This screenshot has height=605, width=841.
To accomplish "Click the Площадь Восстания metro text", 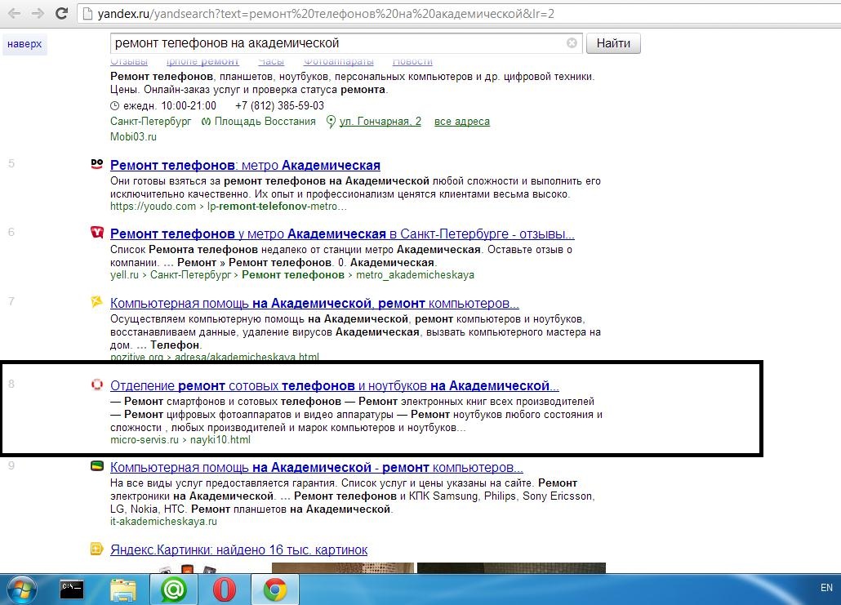I will [x=265, y=121].
